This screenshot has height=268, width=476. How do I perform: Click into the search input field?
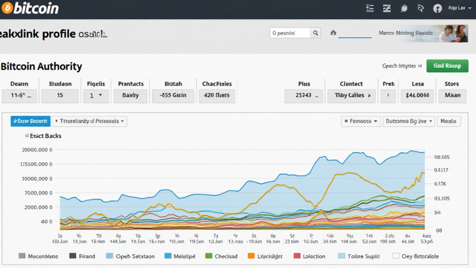[290, 33]
